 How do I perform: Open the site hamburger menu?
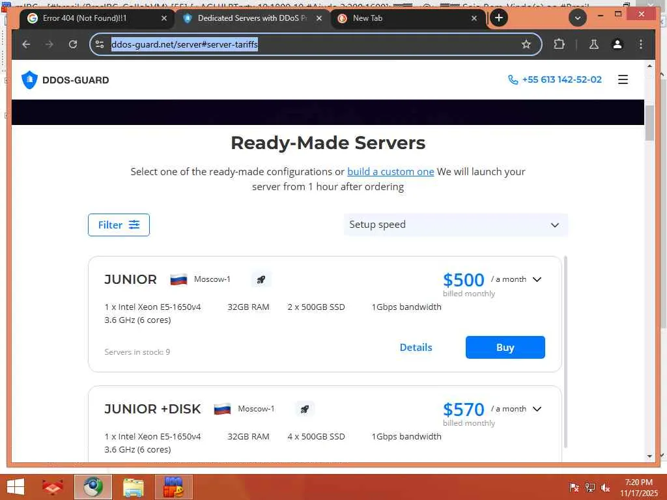point(623,79)
